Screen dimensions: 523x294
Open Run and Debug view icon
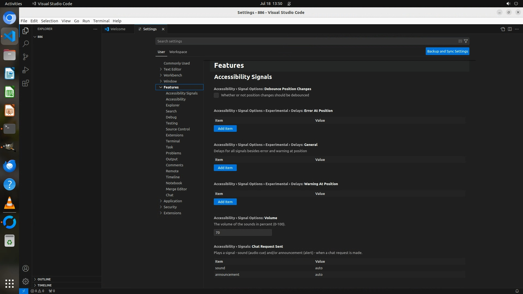26,70
